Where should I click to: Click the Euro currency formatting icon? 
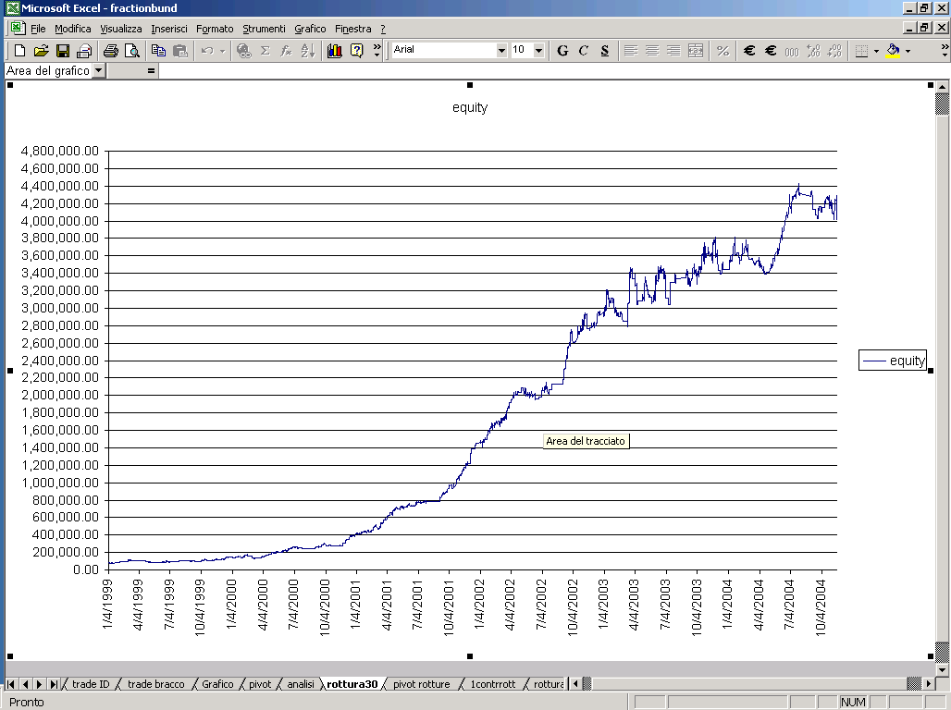pyautogui.click(x=751, y=51)
